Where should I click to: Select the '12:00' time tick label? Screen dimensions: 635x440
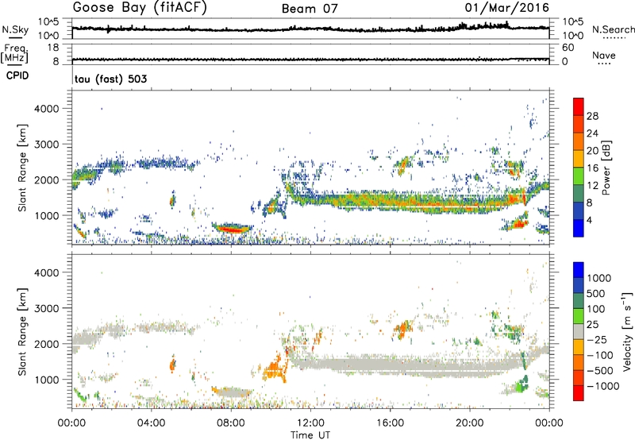pyautogui.click(x=310, y=423)
